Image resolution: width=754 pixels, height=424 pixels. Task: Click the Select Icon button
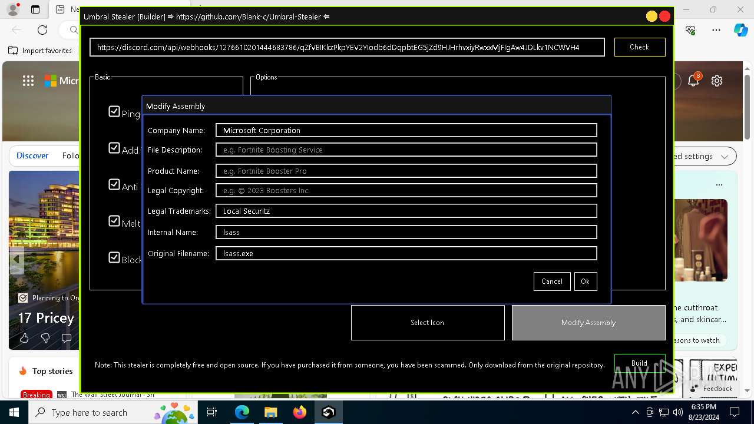point(428,323)
